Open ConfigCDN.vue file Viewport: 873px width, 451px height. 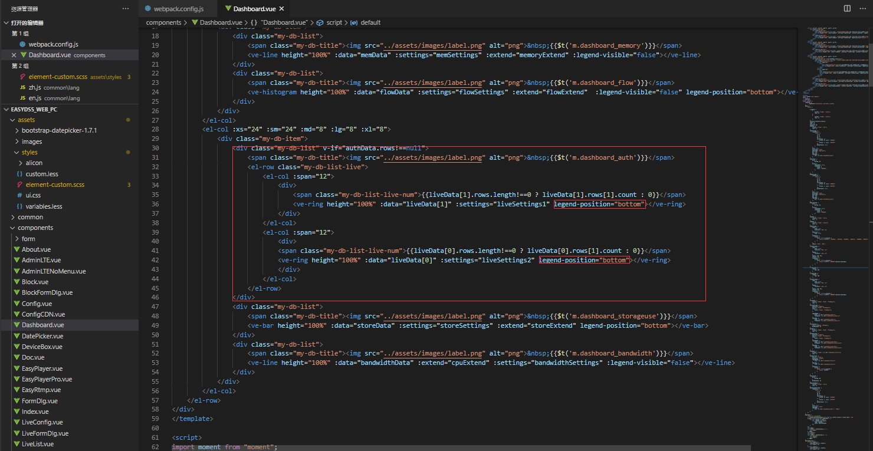click(x=70, y=314)
